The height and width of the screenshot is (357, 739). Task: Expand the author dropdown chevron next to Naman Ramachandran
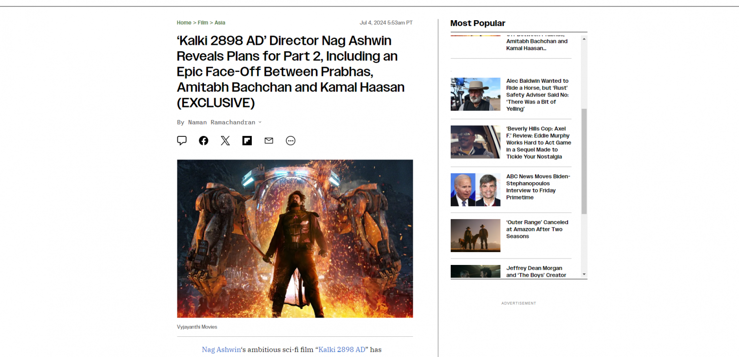(x=260, y=122)
